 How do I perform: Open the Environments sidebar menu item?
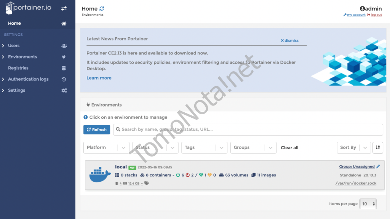[22, 57]
